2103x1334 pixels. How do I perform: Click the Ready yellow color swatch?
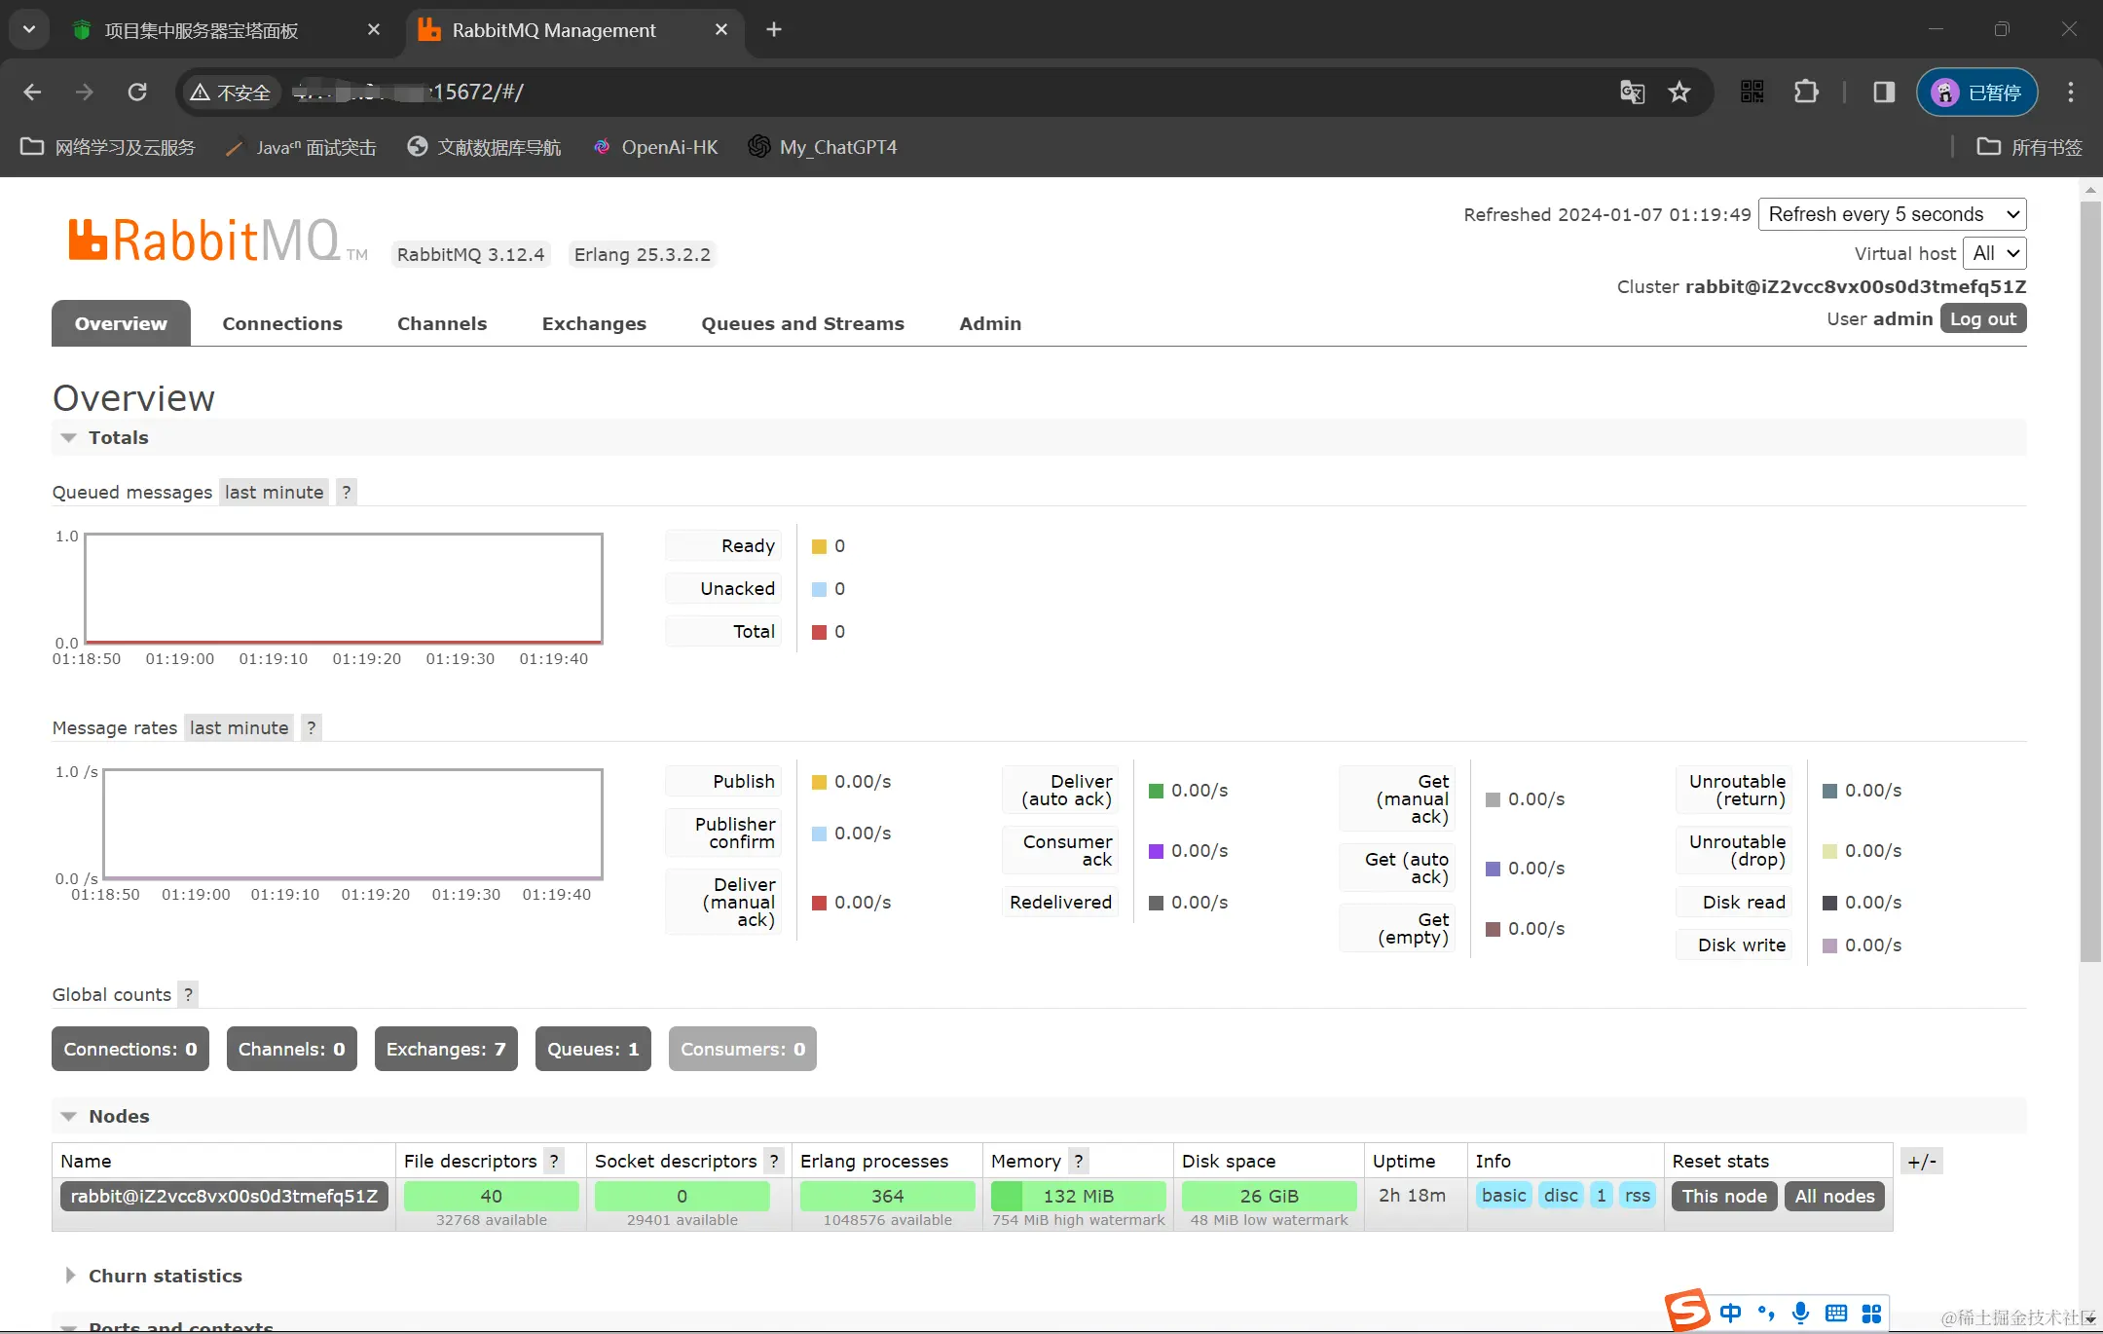coord(819,546)
